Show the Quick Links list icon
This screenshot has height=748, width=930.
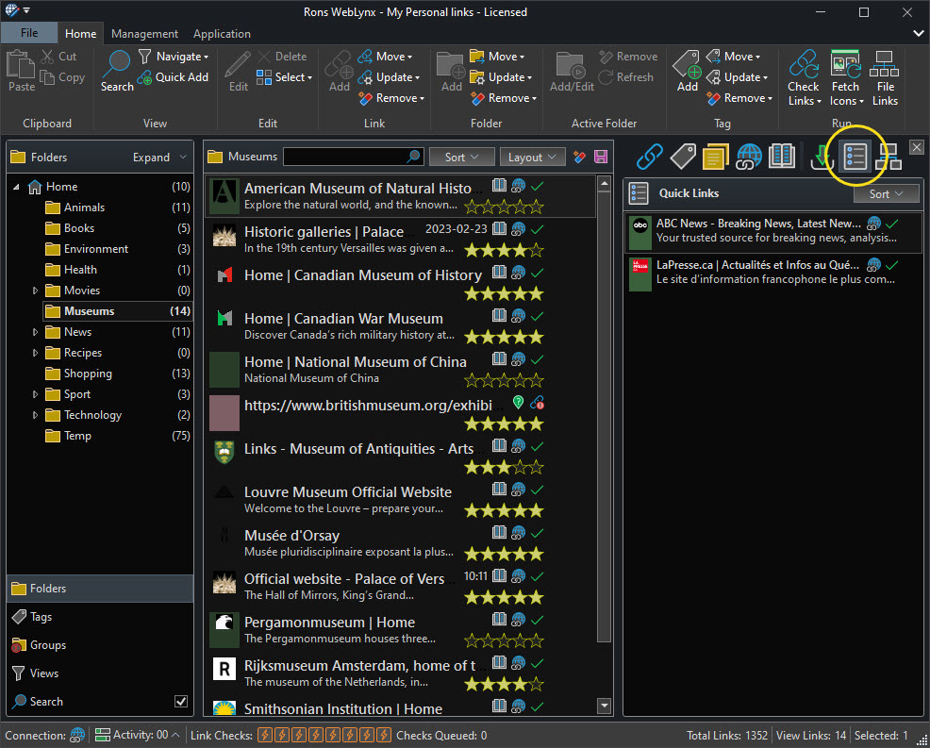pyautogui.click(x=855, y=157)
